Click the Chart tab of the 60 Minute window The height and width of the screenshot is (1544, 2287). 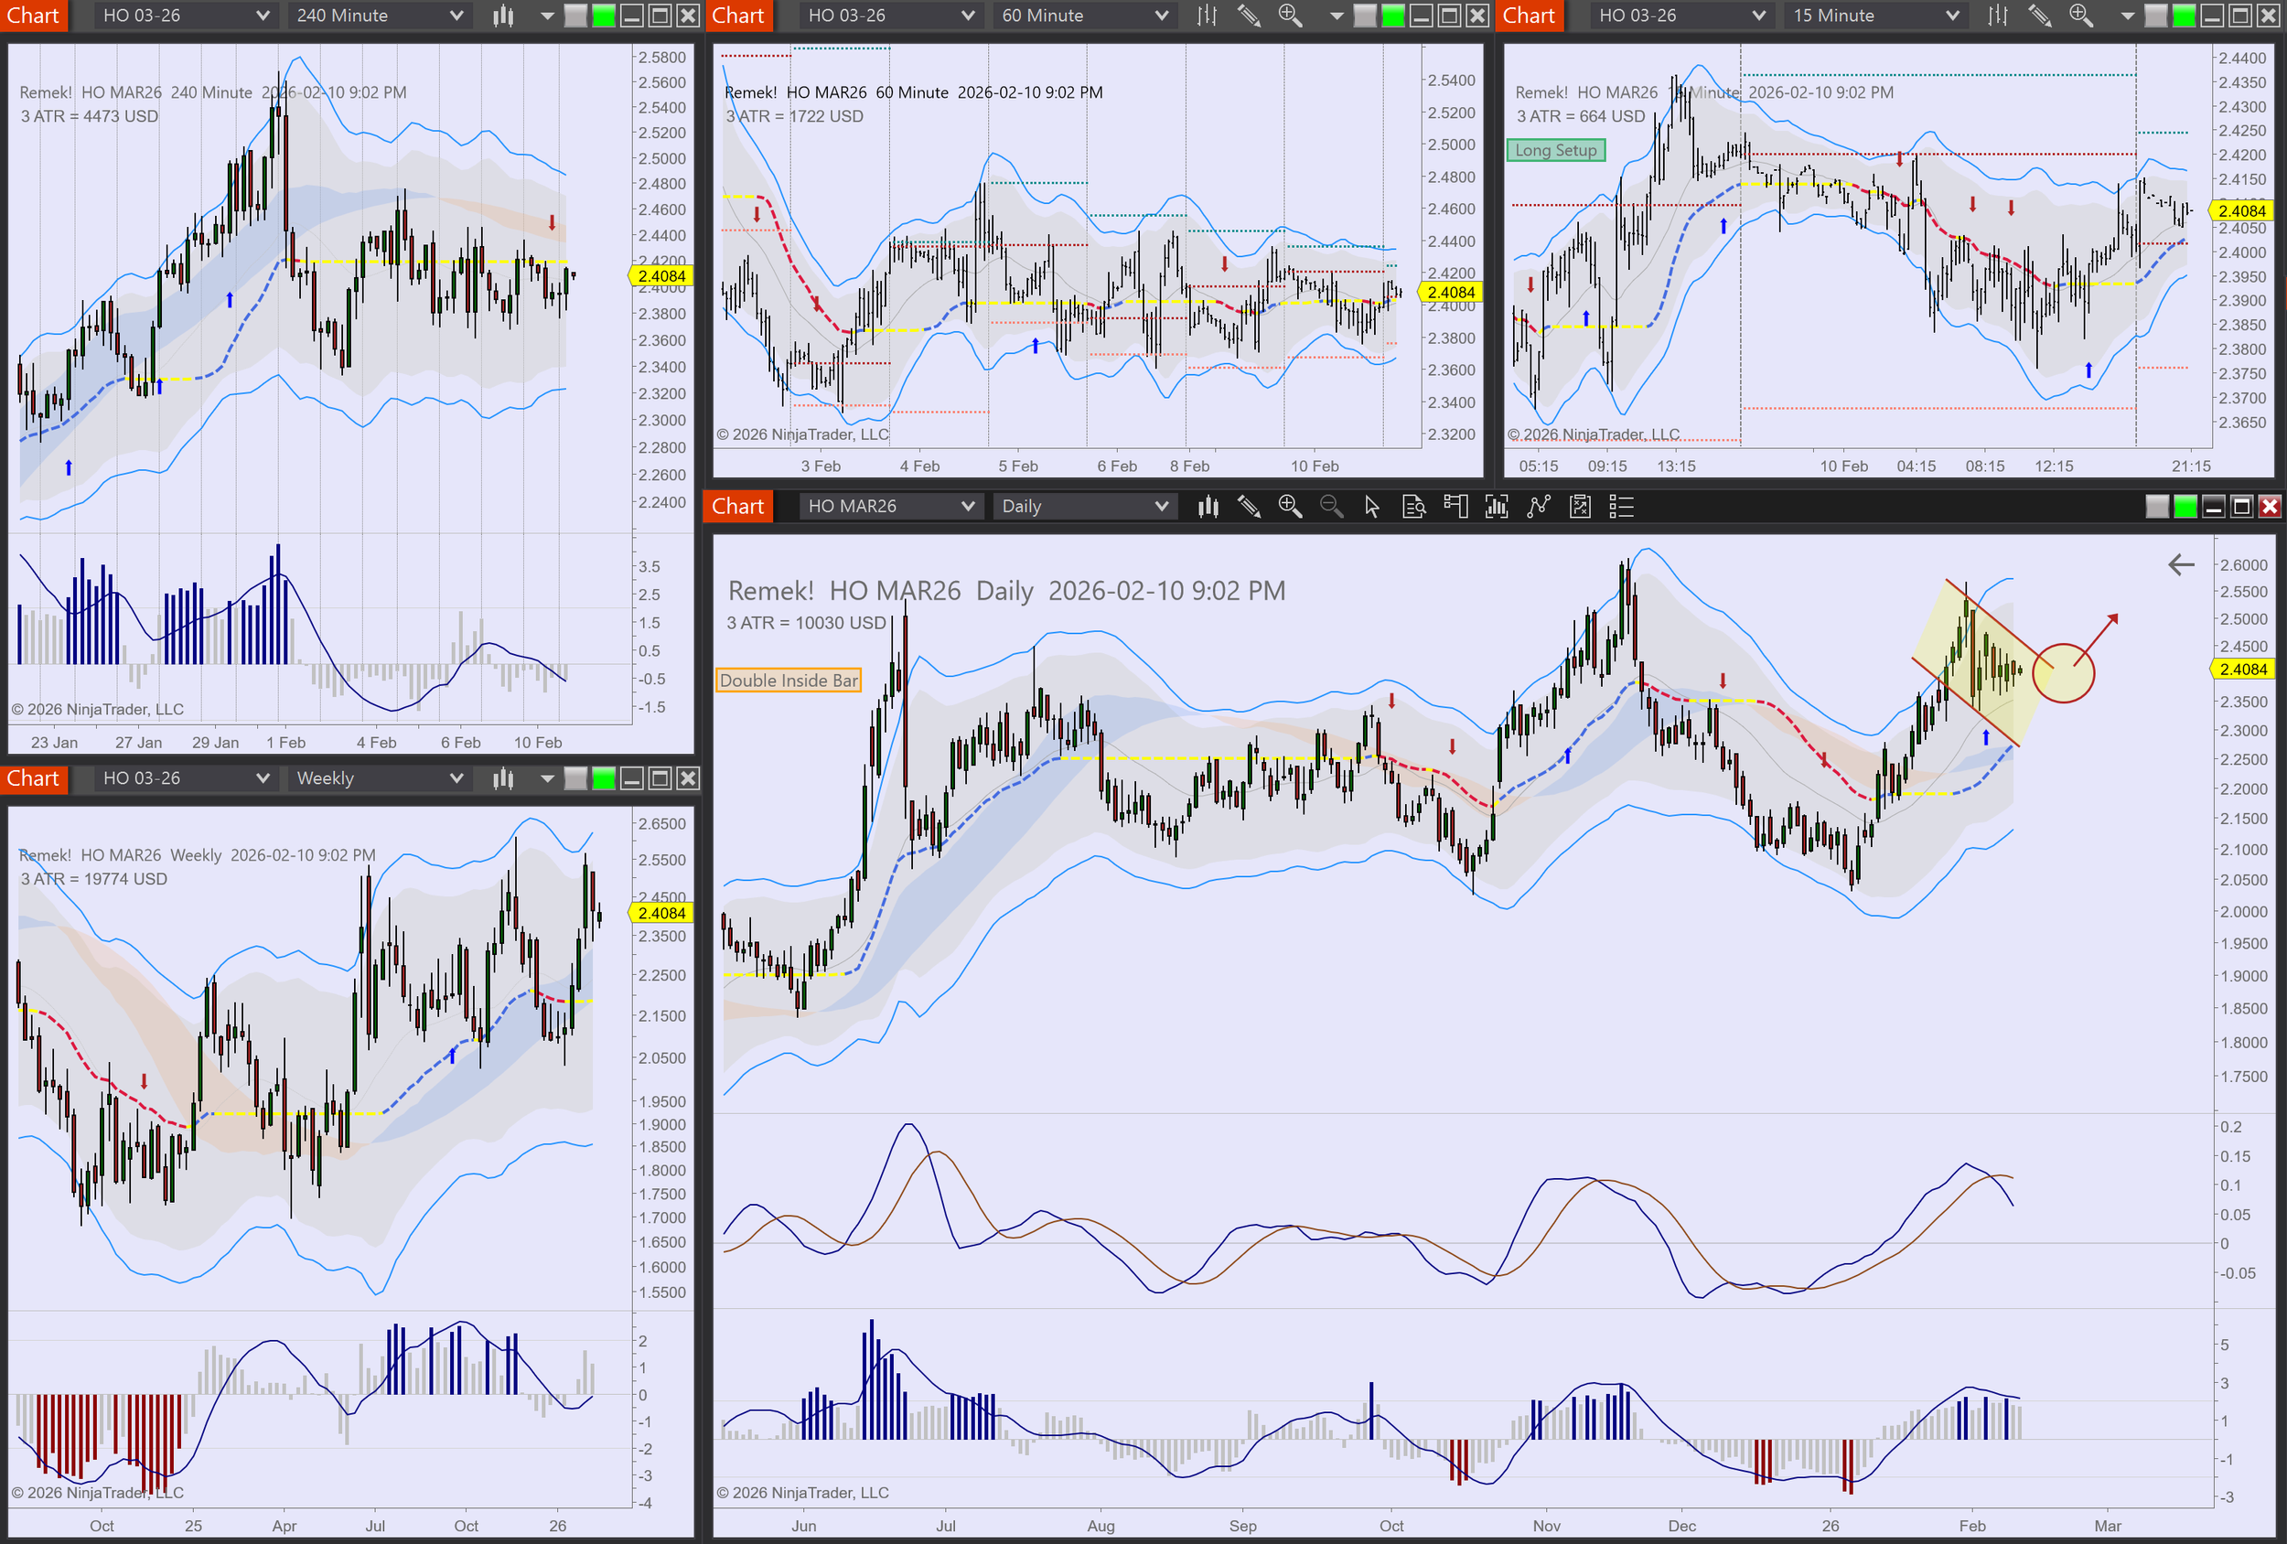(x=738, y=16)
